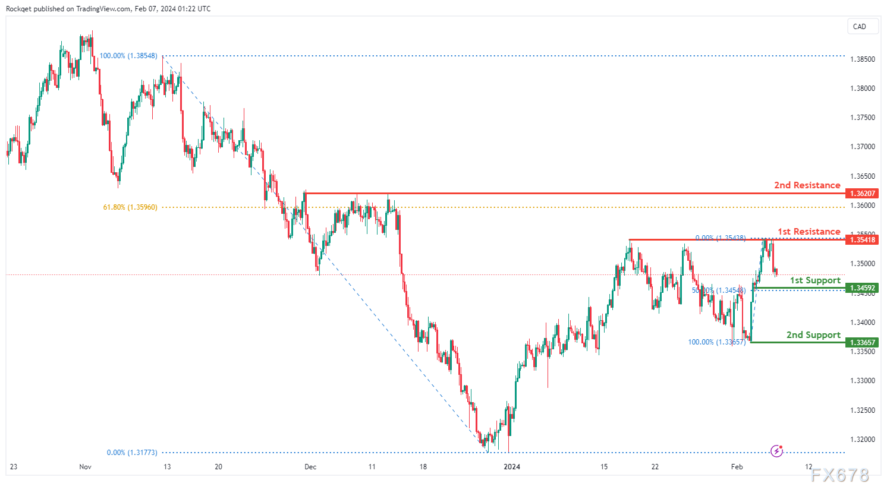Screen dimensions: 887x496
Task: Click the 61.80% (1.35960) Fibonacci label
Action: pyautogui.click(x=130, y=207)
